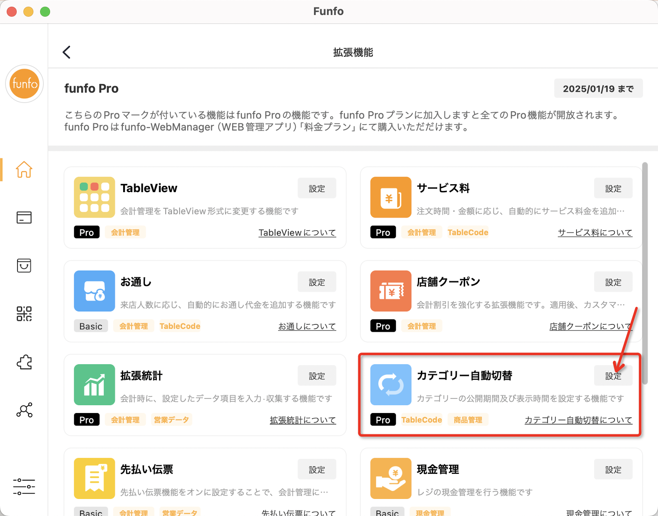Open 設定 for 拡張統計

pyautogui.click(x=317, y=376)
